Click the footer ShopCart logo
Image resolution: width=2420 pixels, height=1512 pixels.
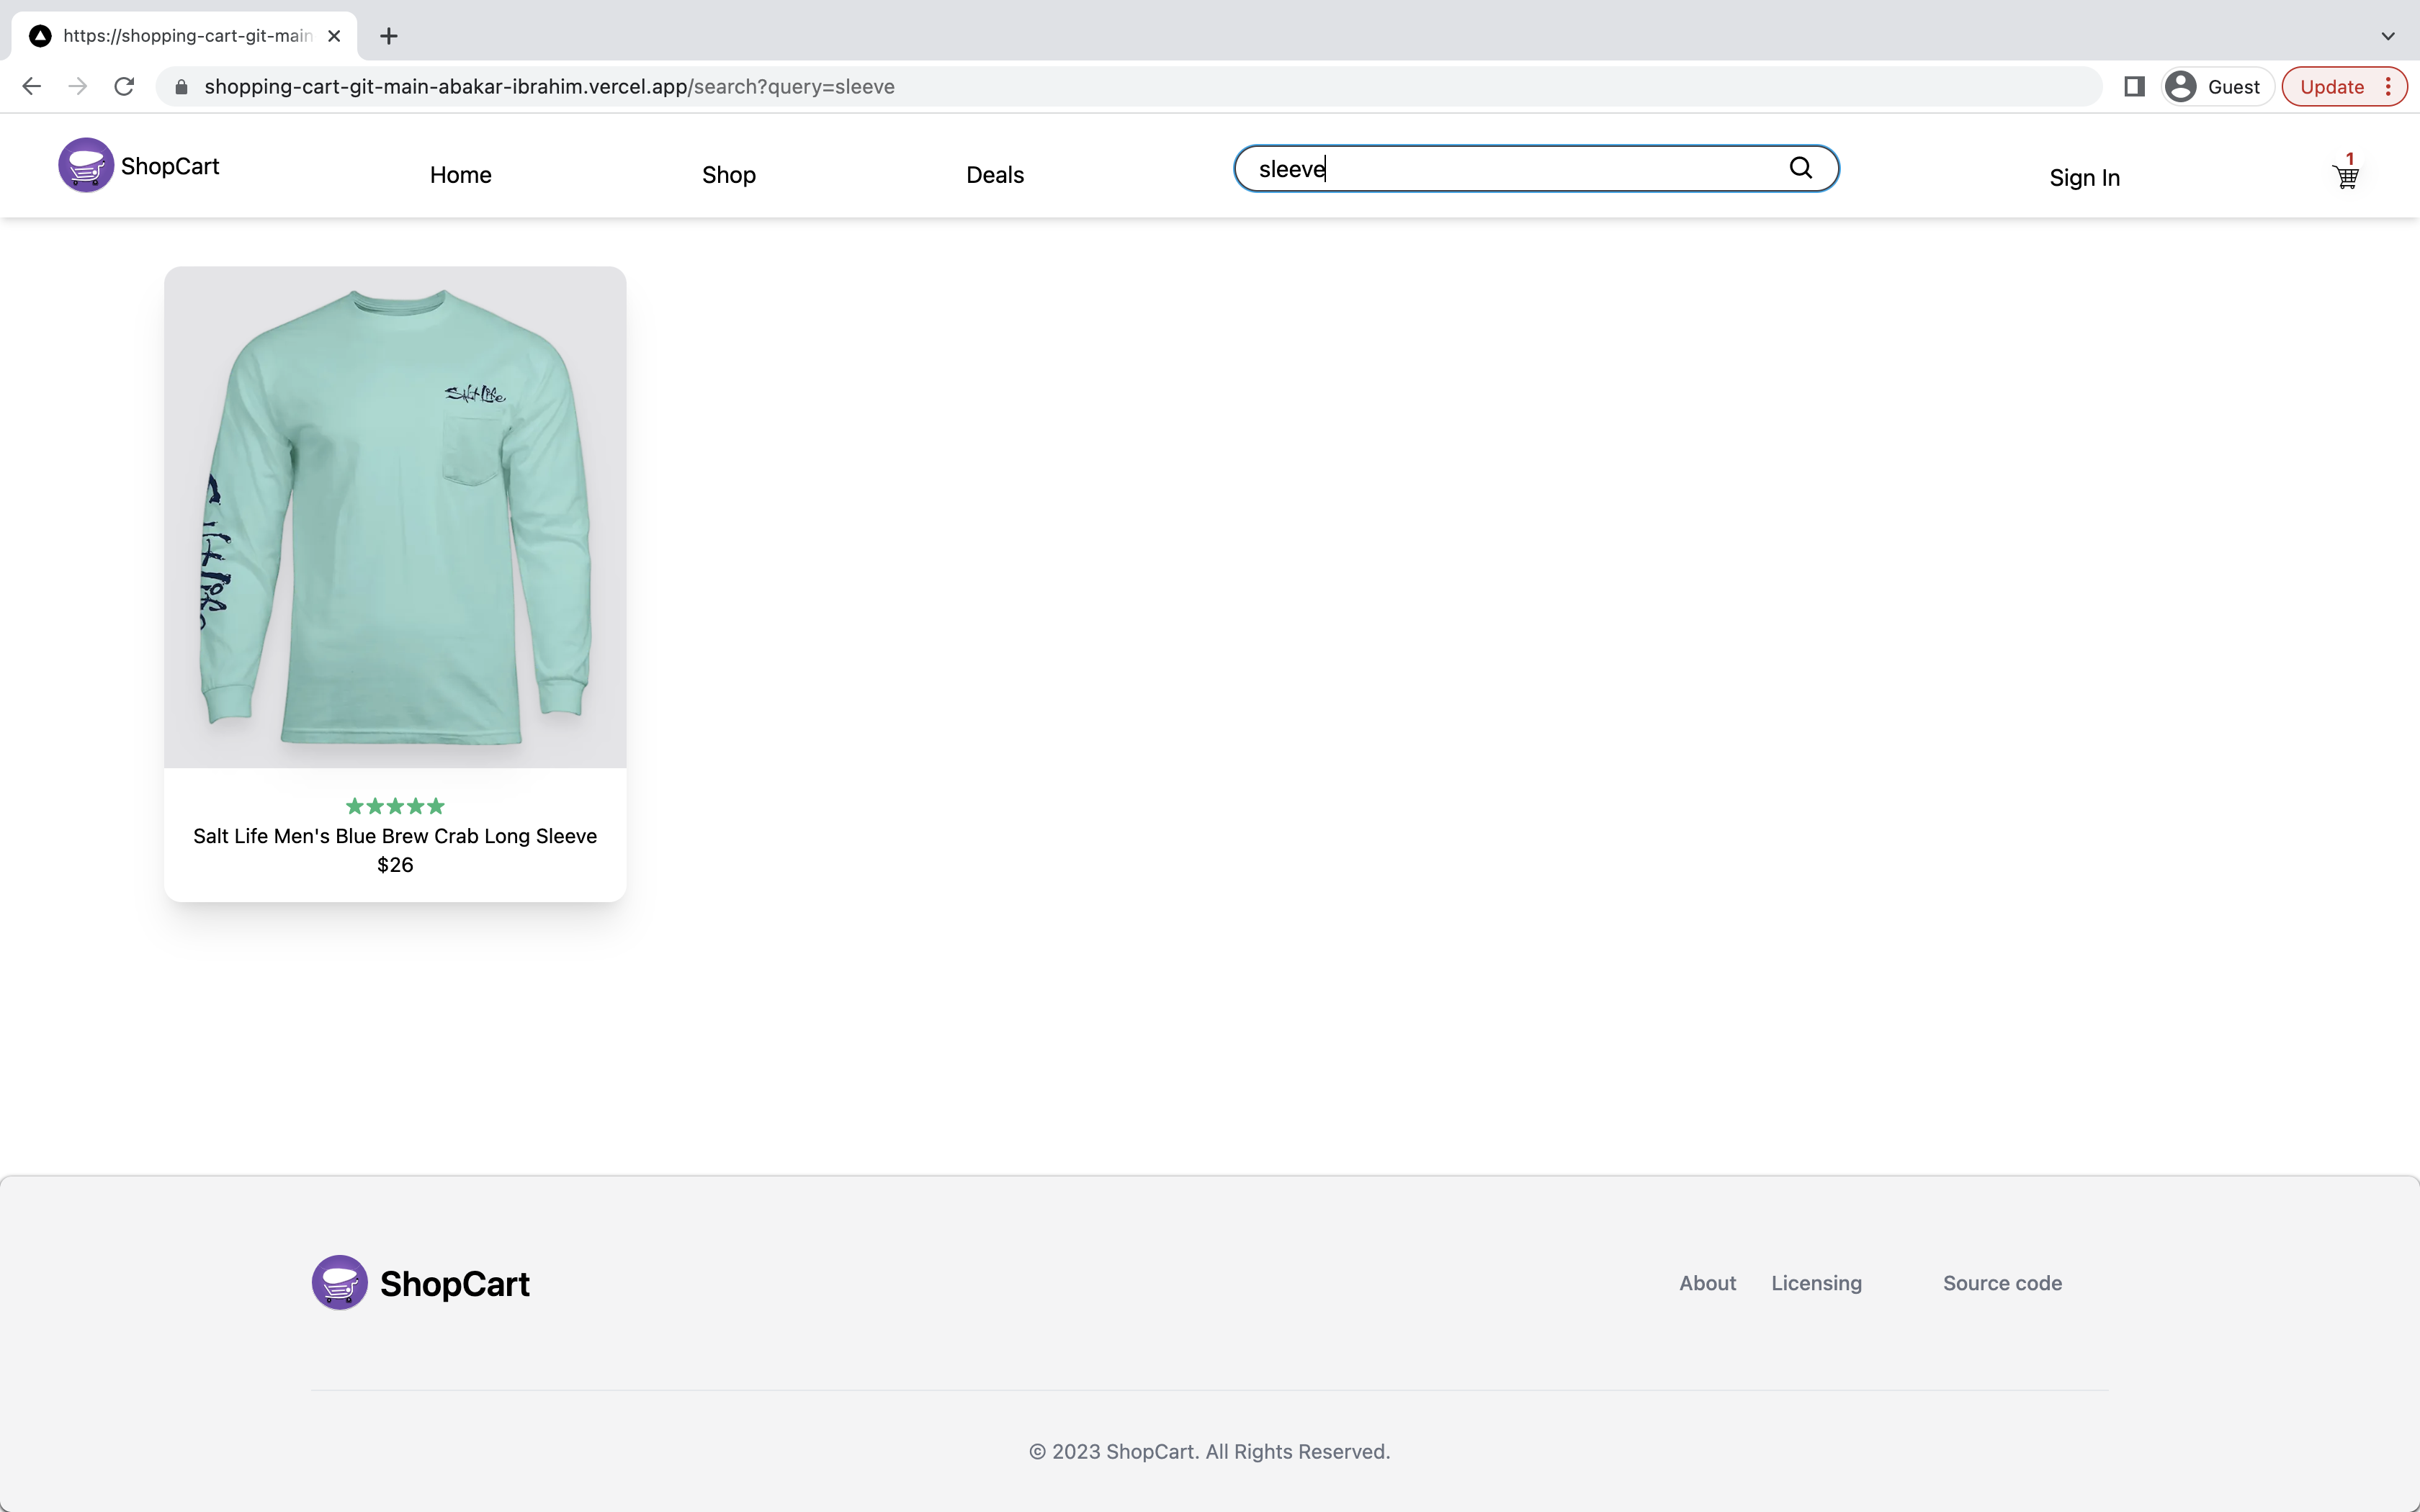(421, 1283)
